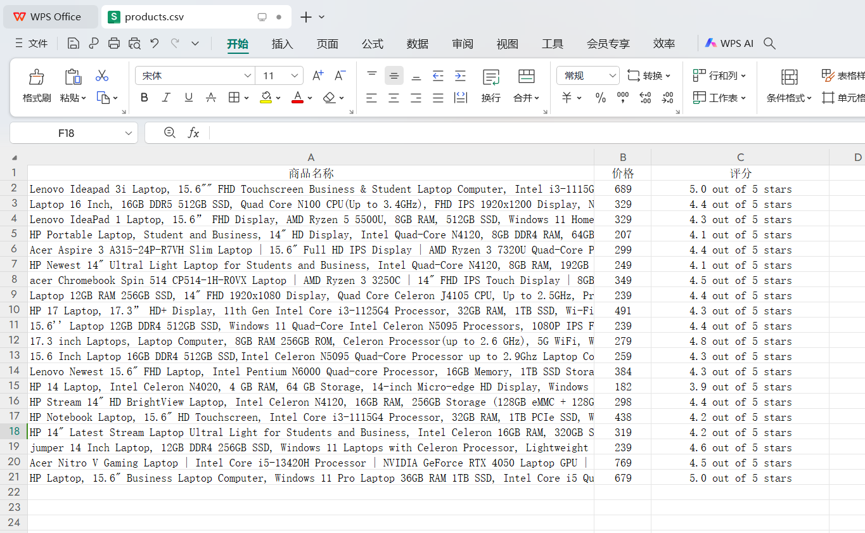Open the font name 宋体 dropdown

click(248, 75)
